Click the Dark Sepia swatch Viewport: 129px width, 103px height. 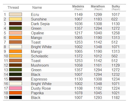(15, 24)
